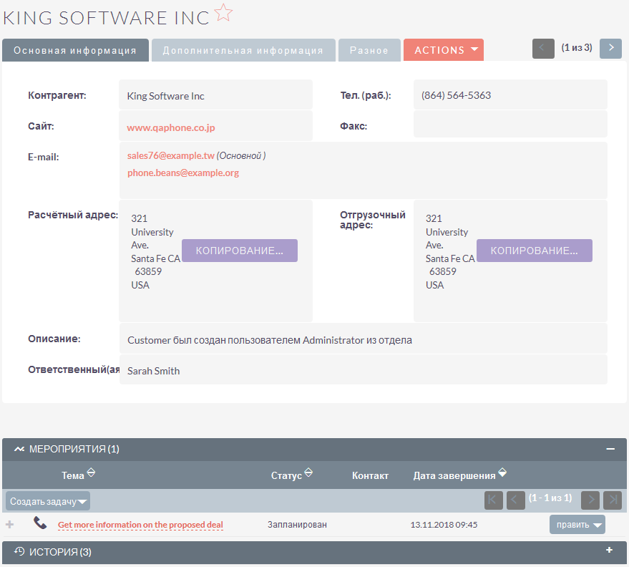629x567 pixels.
Task: Open Создать задачу dropdown
Action: (48, 502)
